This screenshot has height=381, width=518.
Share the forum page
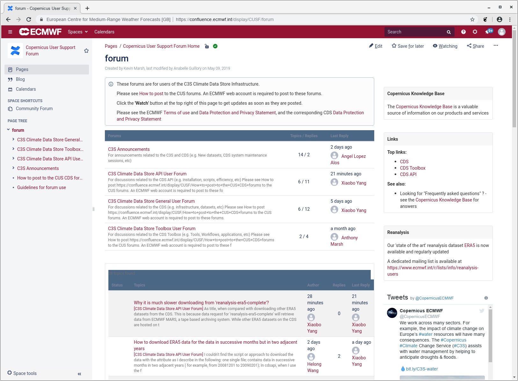point(476,46)
